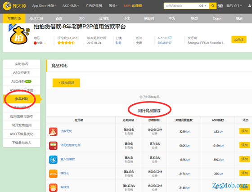Click the 拍拍贷 app icon
Viewport: 252px width, 192px height.
[19, 35]
